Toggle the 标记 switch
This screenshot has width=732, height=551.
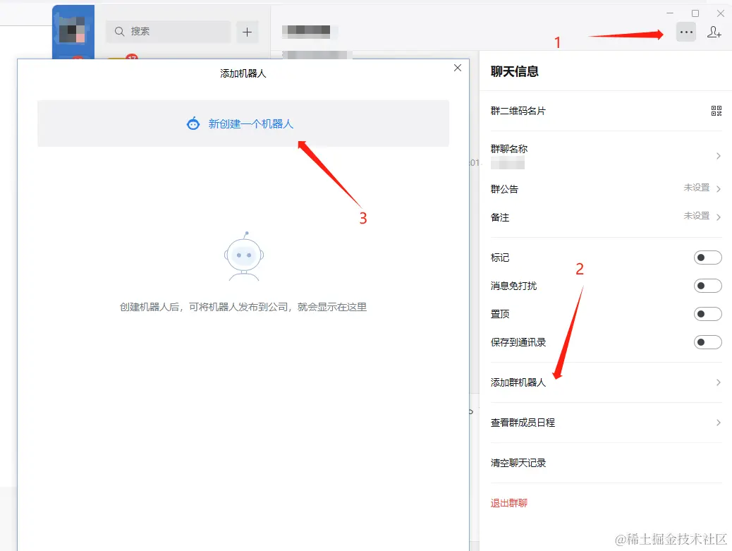tap(707, 258)
